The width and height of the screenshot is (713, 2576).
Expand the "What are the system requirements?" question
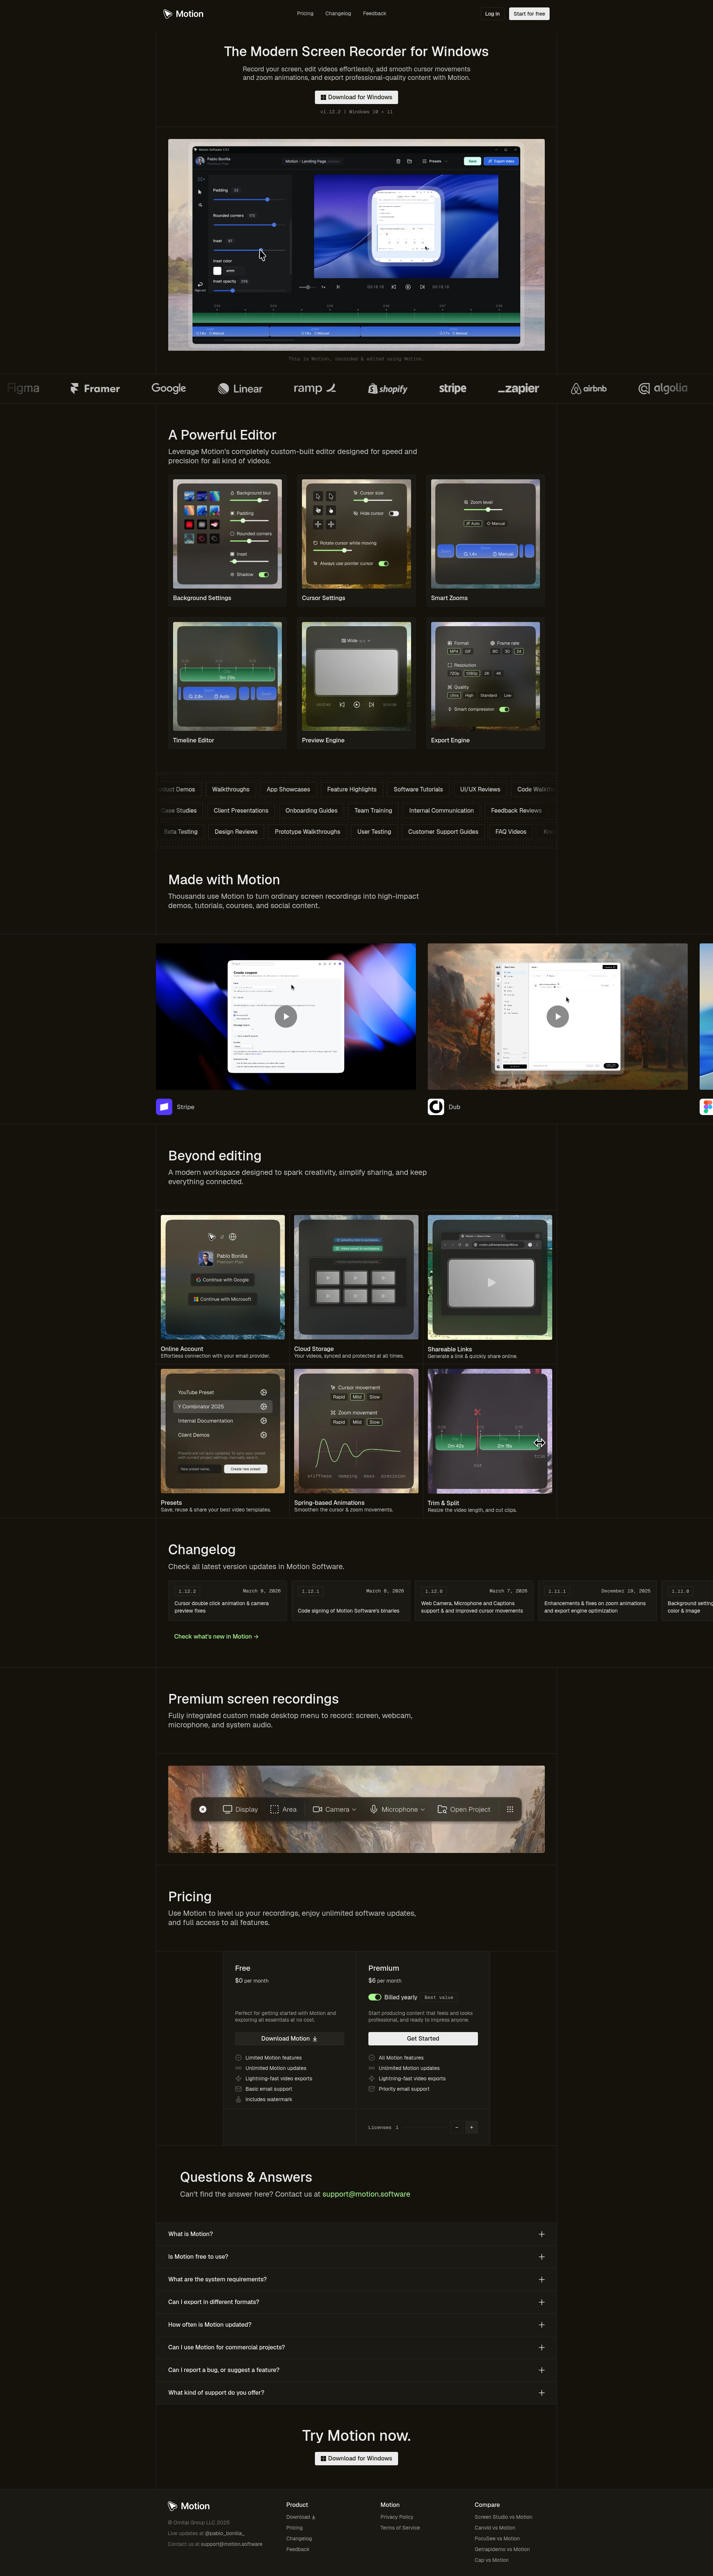(356, 2279)
